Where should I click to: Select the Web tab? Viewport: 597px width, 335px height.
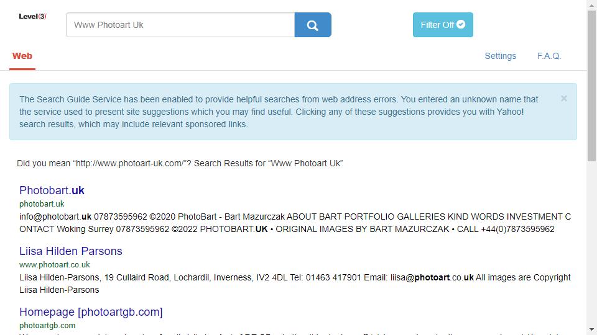pyautogui.click(x=22, y=56)
